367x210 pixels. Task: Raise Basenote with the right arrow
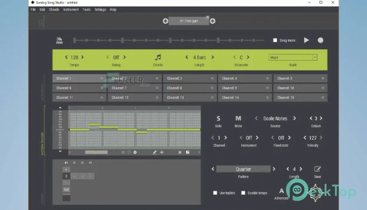point(248,57)
